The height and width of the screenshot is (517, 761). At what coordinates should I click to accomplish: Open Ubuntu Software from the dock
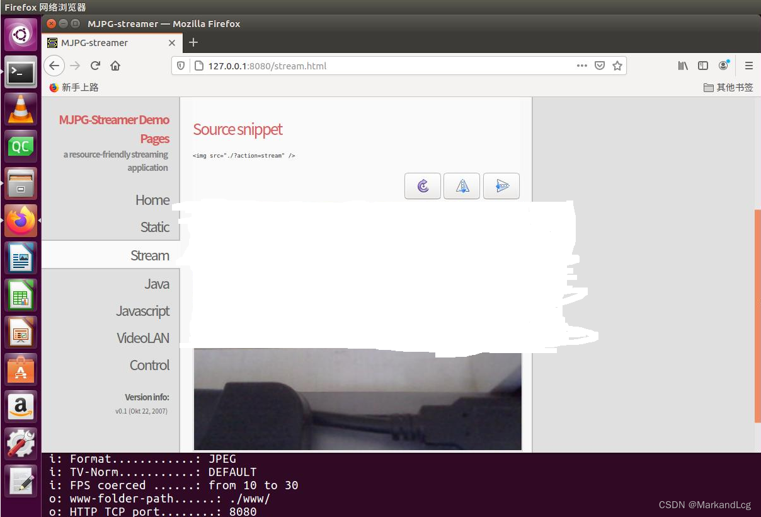click(x=21, y=369)
